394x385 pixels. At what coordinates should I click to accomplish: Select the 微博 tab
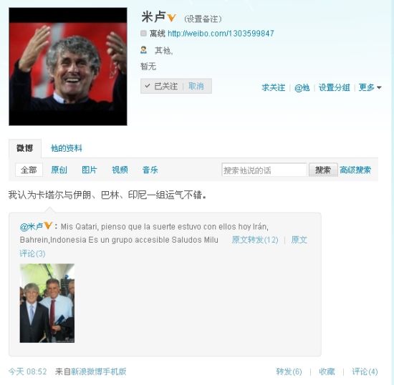pyautogui.click(x=25, y=148)
